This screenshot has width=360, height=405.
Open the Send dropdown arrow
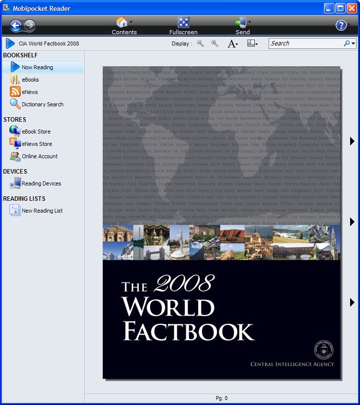coord(249,22)
